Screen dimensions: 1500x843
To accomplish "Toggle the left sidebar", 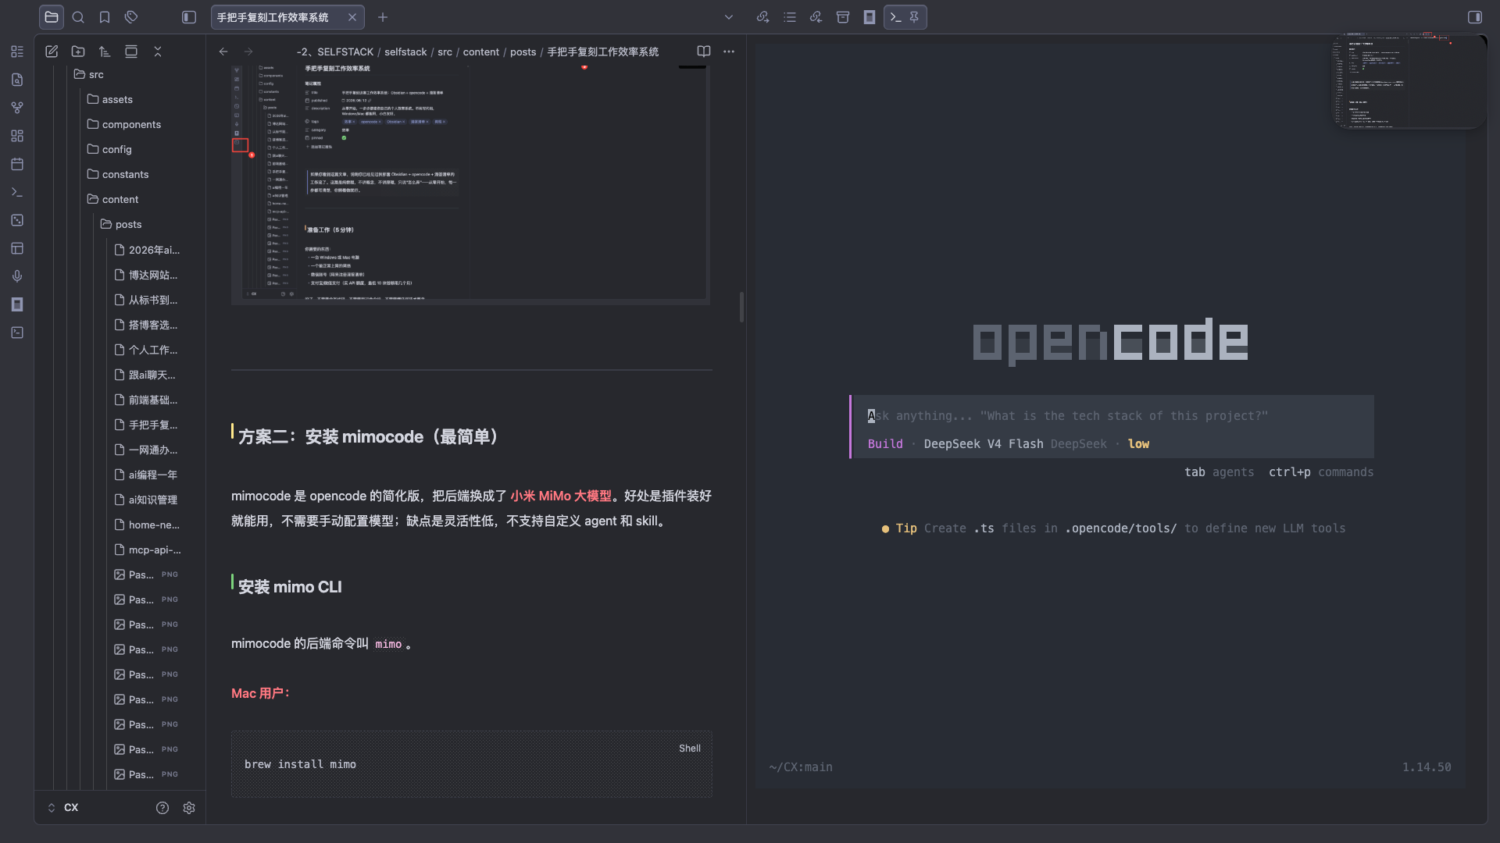I will click(x=189, y=17).
